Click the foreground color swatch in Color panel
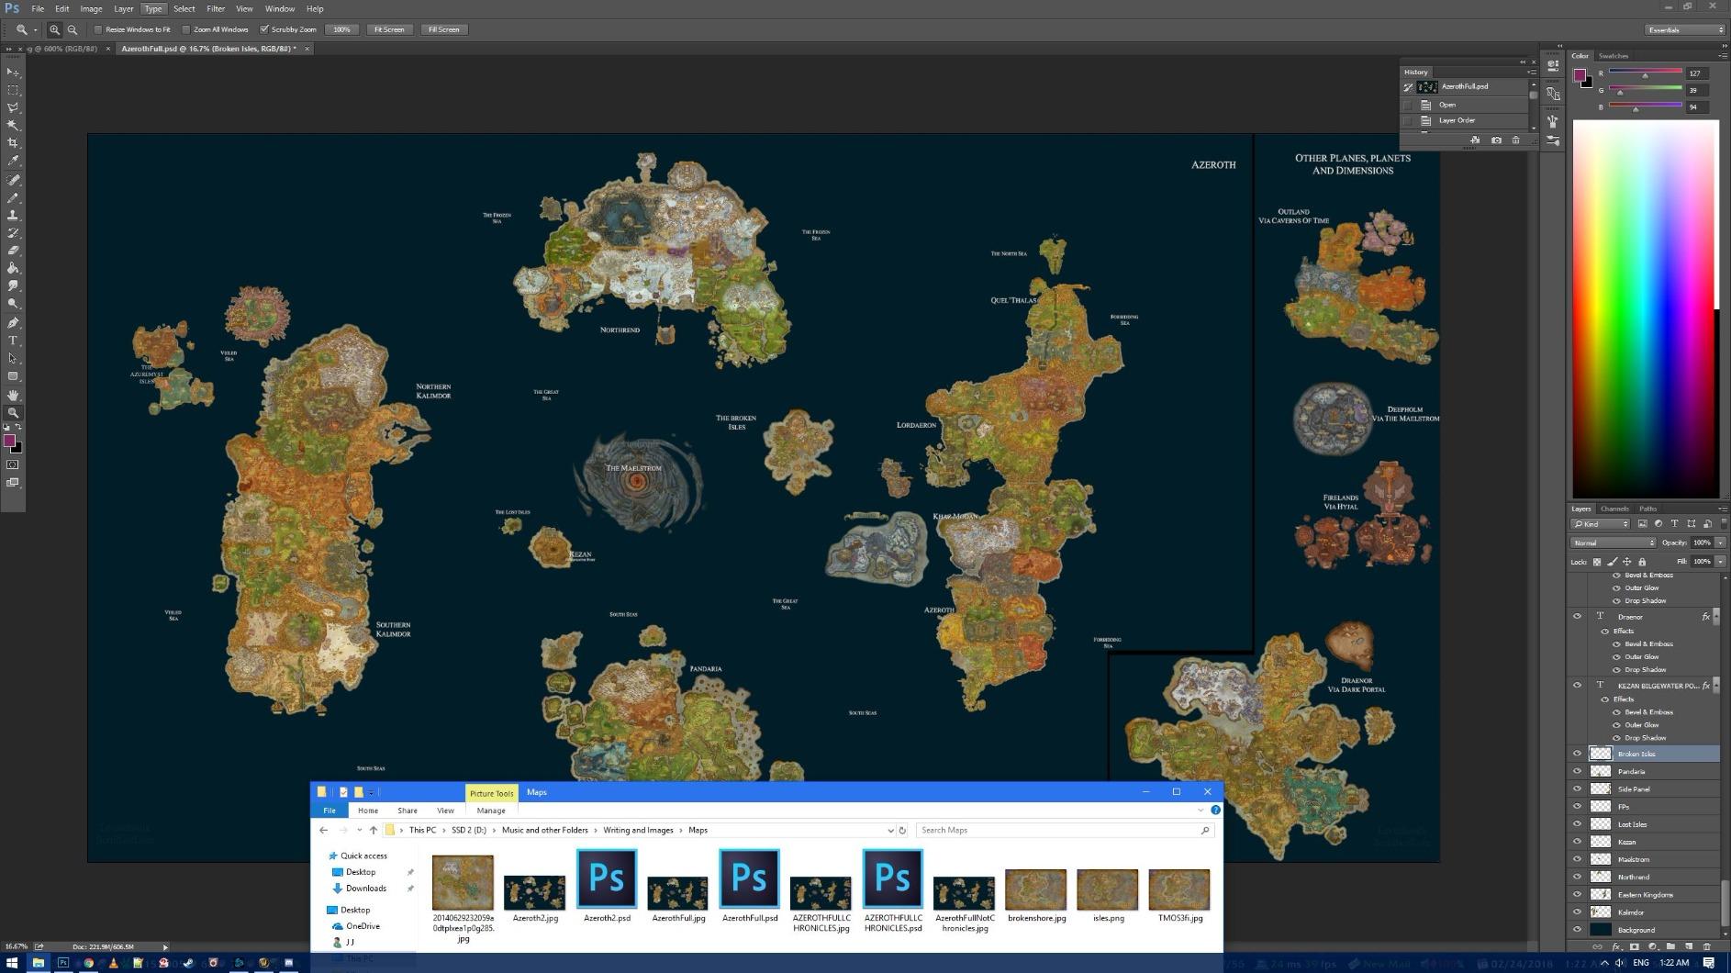Image resolution: width=1731 pixels, height=973 pixels. tap(1580, 75)
